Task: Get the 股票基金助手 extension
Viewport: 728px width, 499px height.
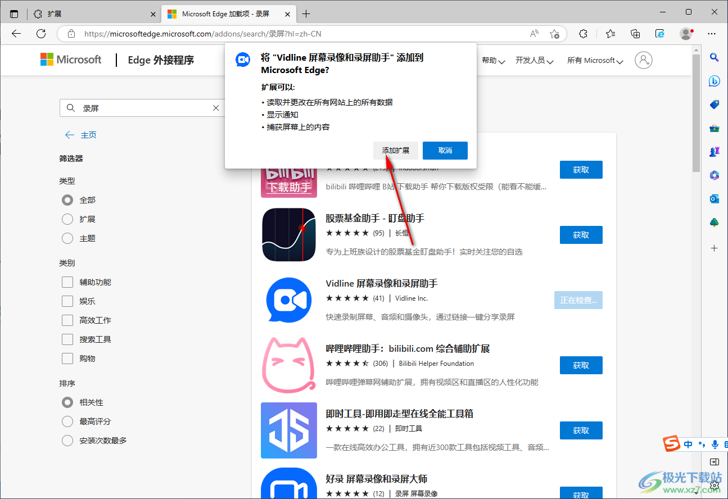Action: (x=581, y=235)
